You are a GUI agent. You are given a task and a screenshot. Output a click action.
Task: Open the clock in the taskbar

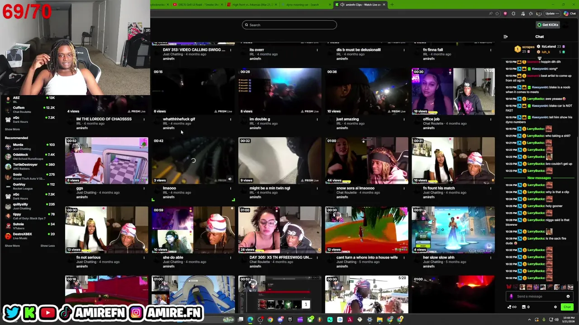point(569,320)
